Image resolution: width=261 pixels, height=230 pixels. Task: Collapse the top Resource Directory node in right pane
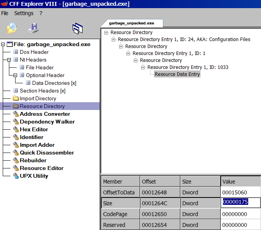(x=106, y=33)
